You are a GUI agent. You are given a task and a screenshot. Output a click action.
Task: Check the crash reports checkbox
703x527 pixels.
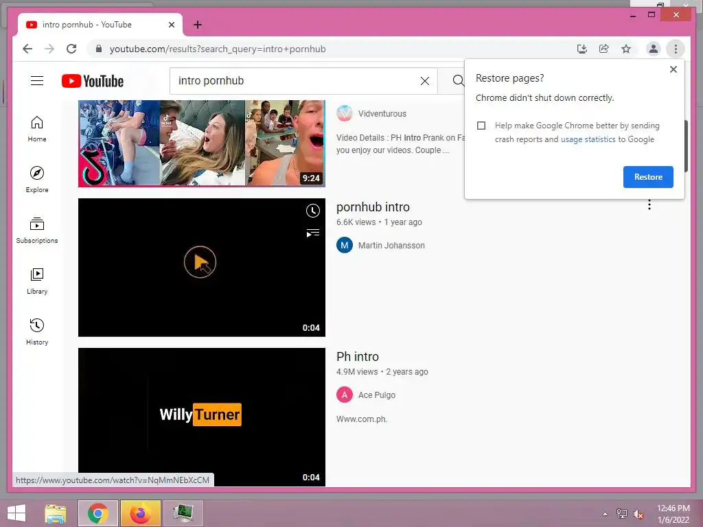[481, 126]
